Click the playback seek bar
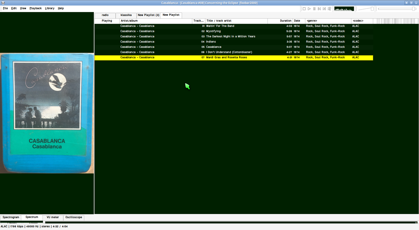419x230 pixels. coord(397,9)
